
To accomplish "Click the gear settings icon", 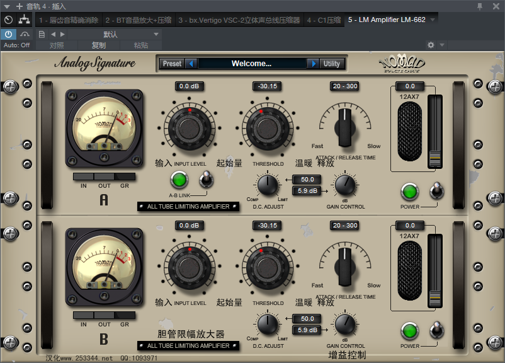I will tap(431, 45).
